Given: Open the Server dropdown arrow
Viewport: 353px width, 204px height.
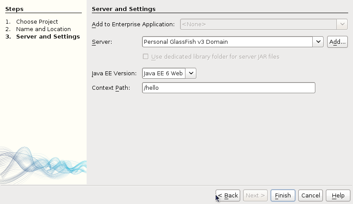Looking at the screenshot, I should click(318, 42).
